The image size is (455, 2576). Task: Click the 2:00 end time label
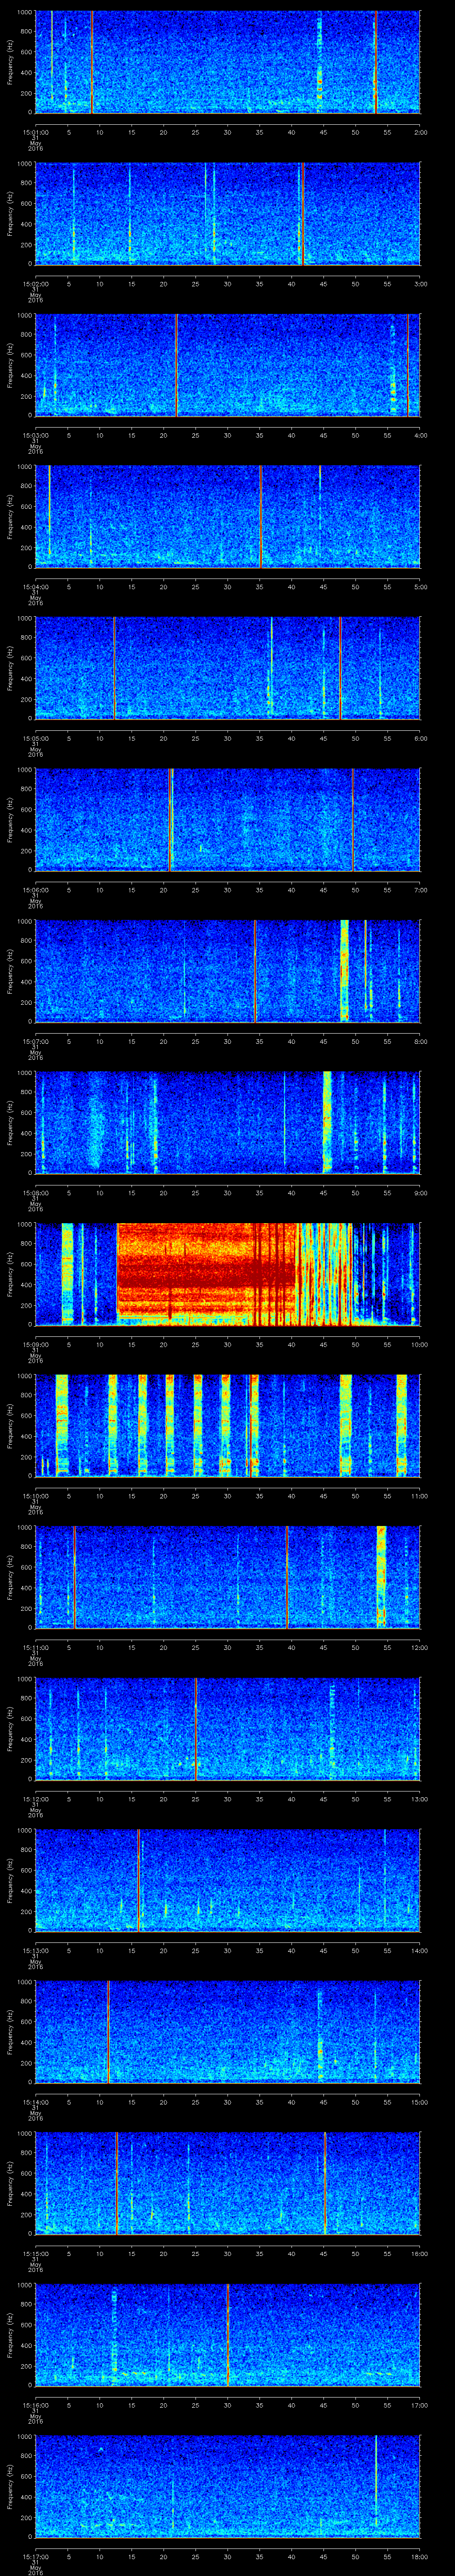click(420, 131)
